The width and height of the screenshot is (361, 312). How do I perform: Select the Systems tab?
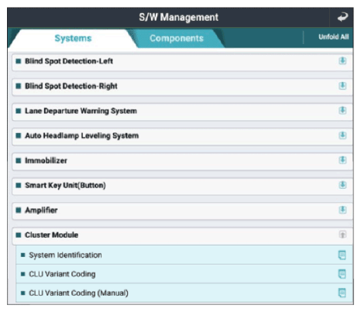click(x=73, y=38)
